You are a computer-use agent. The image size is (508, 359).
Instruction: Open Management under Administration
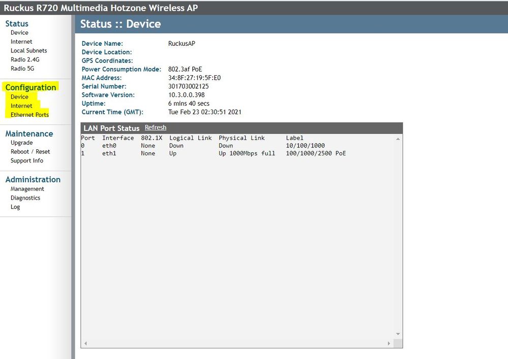click(x=27, y=189)
